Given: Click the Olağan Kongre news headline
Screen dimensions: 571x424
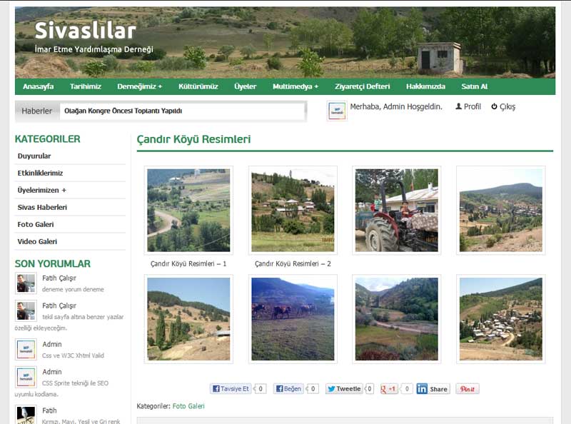Looking at the screenshot, I should [123, 111].
